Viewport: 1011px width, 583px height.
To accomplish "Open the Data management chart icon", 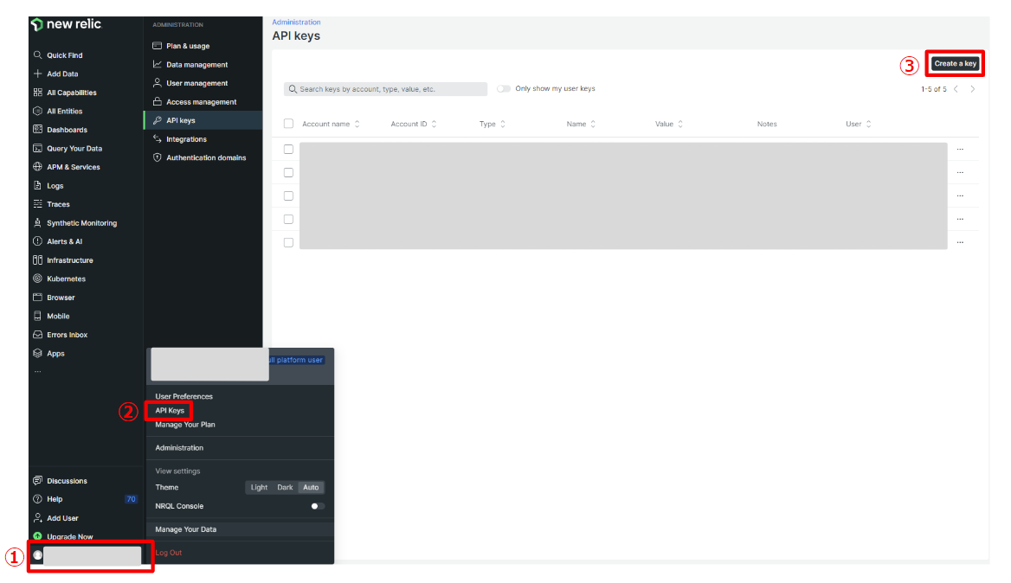I will tap(158, 64).
